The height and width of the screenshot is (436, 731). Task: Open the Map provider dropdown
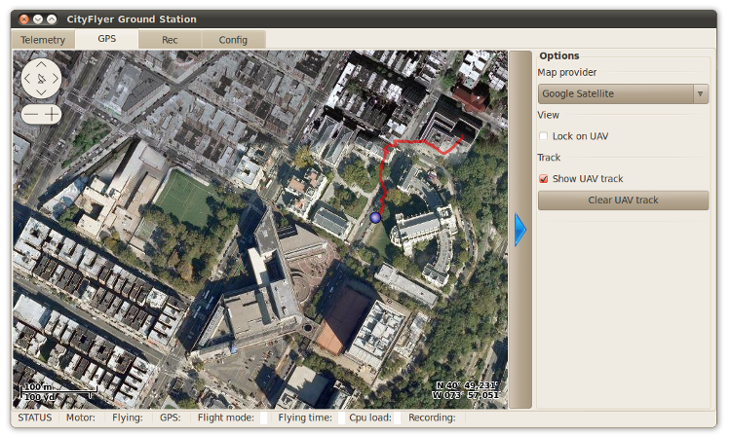pyautogui.click(x=623, y=93)
